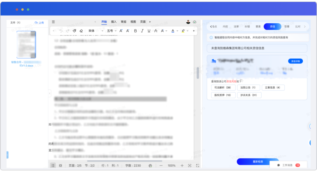Open the 销售合同 V1.0.docx file name

point(26,64)
